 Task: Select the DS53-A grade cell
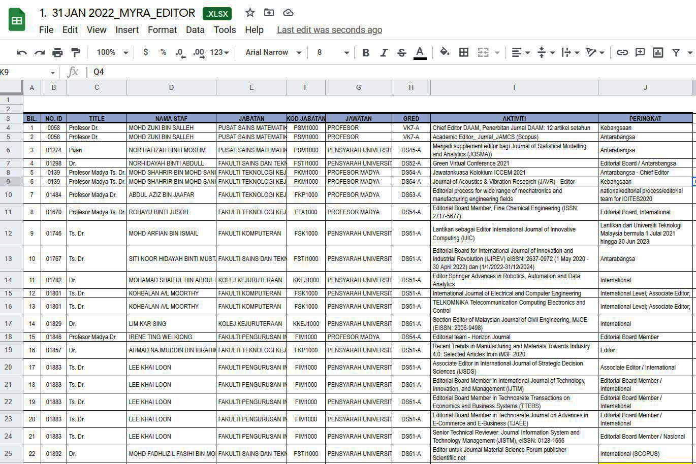411,195
